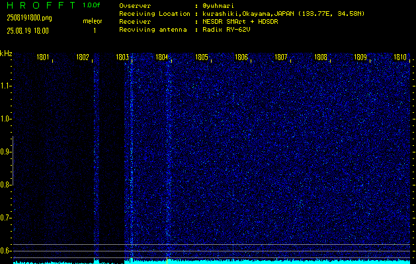Click time marker 1808
This screenshot has height=264, width=416.
tap(321, 57)
